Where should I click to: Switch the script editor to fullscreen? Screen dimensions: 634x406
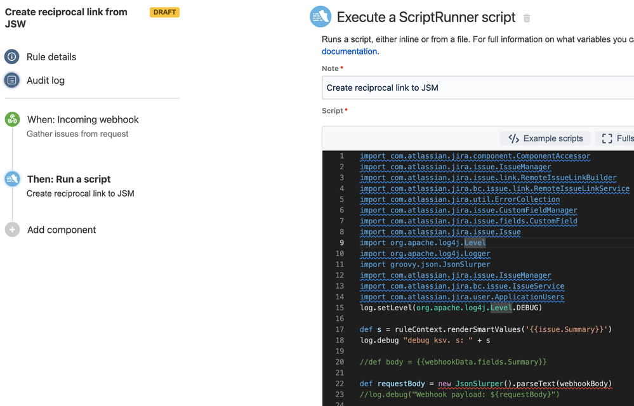tap(616, 138)
